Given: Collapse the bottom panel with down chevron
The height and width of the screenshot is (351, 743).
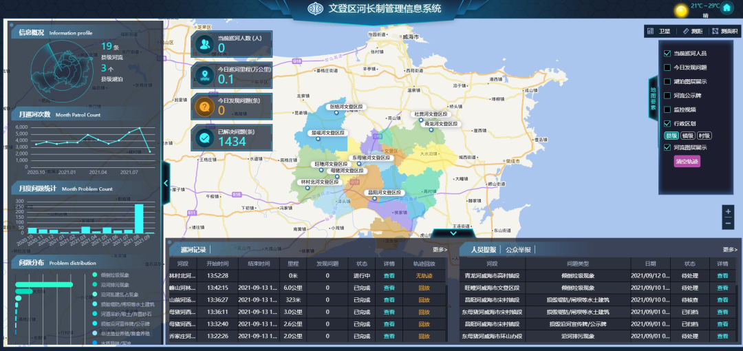Looking at the screenshot, I should coord(453,233).
